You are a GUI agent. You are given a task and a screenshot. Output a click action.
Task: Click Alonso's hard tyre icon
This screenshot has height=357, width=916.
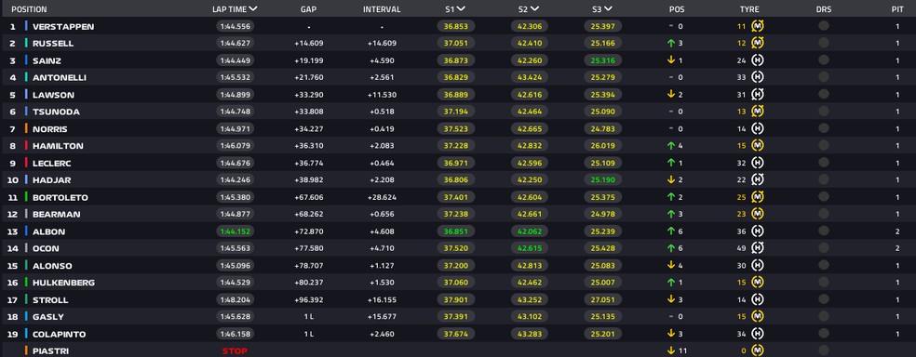(758, 265)
